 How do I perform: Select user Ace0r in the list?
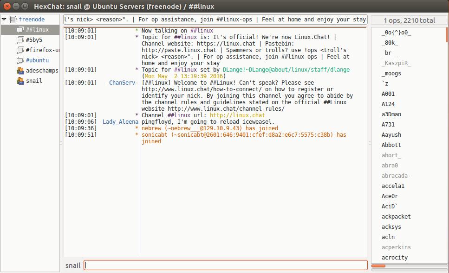tap(390, 196)
